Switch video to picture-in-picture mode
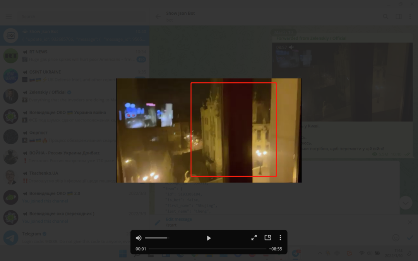Image resolution: width=418 pixels, height=261 pixels. tap(267, 238)
